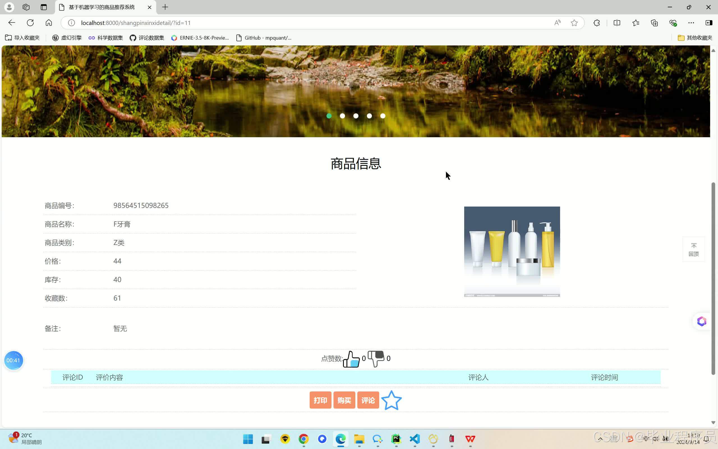
Task: Click the read aloud icon
Action: click(x=558, y=23)
